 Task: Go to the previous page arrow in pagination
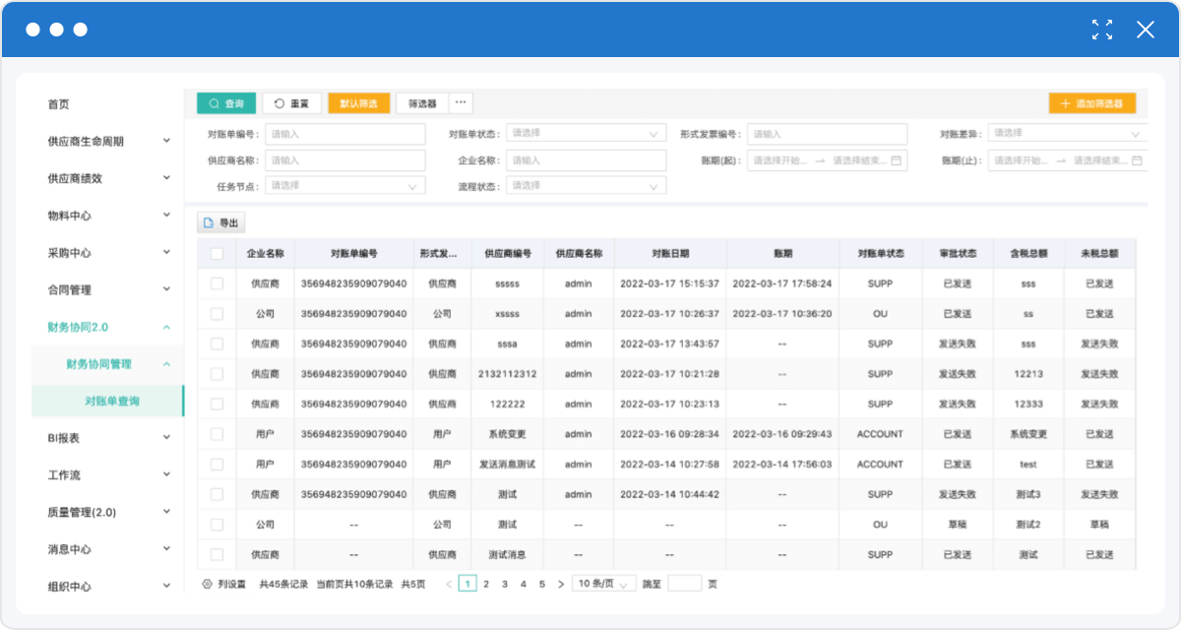coord(449,584)
